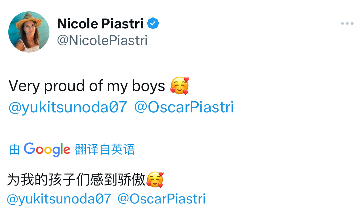
Task: Open the three-dot more options menu
Action: [347, 23]
